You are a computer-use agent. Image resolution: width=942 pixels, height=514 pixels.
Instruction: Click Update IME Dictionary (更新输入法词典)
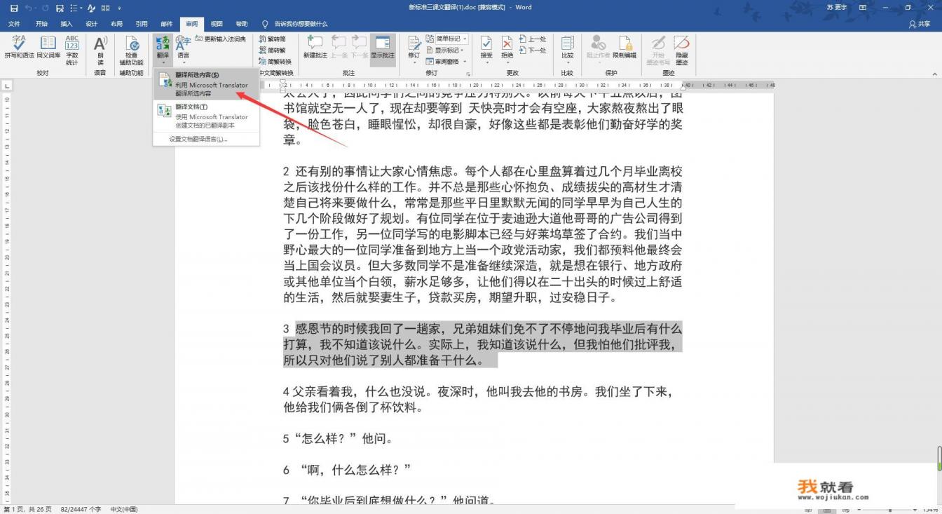pyautogui.click(x=220, y=39)
